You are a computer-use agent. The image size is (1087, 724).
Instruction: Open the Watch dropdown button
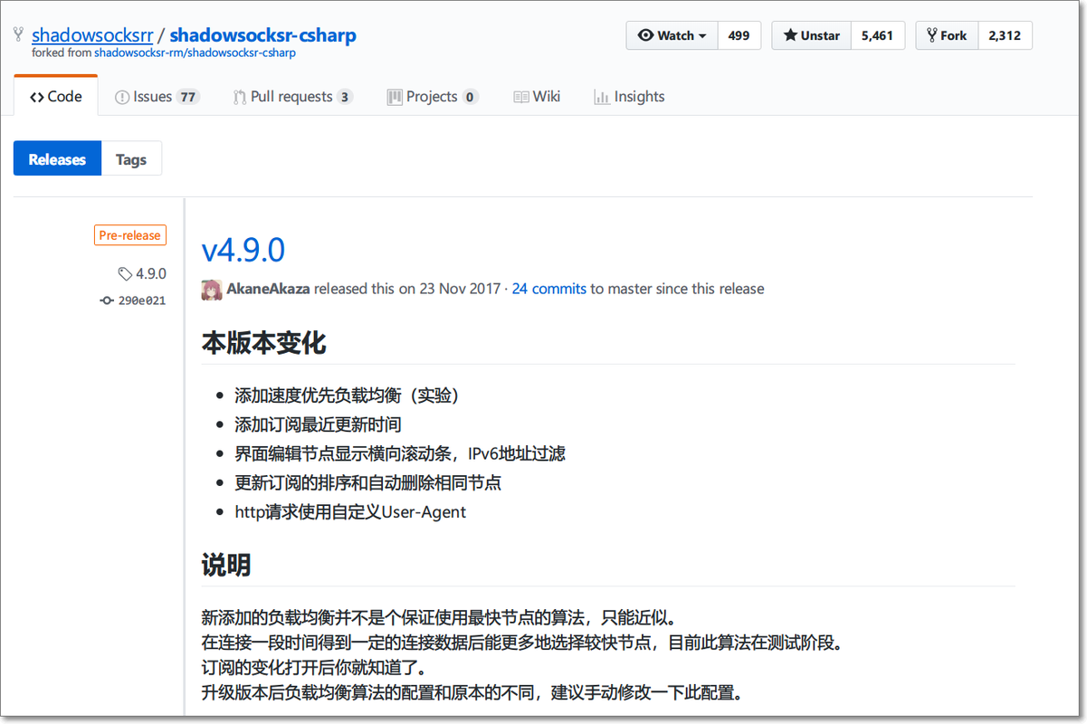[672, 35]
